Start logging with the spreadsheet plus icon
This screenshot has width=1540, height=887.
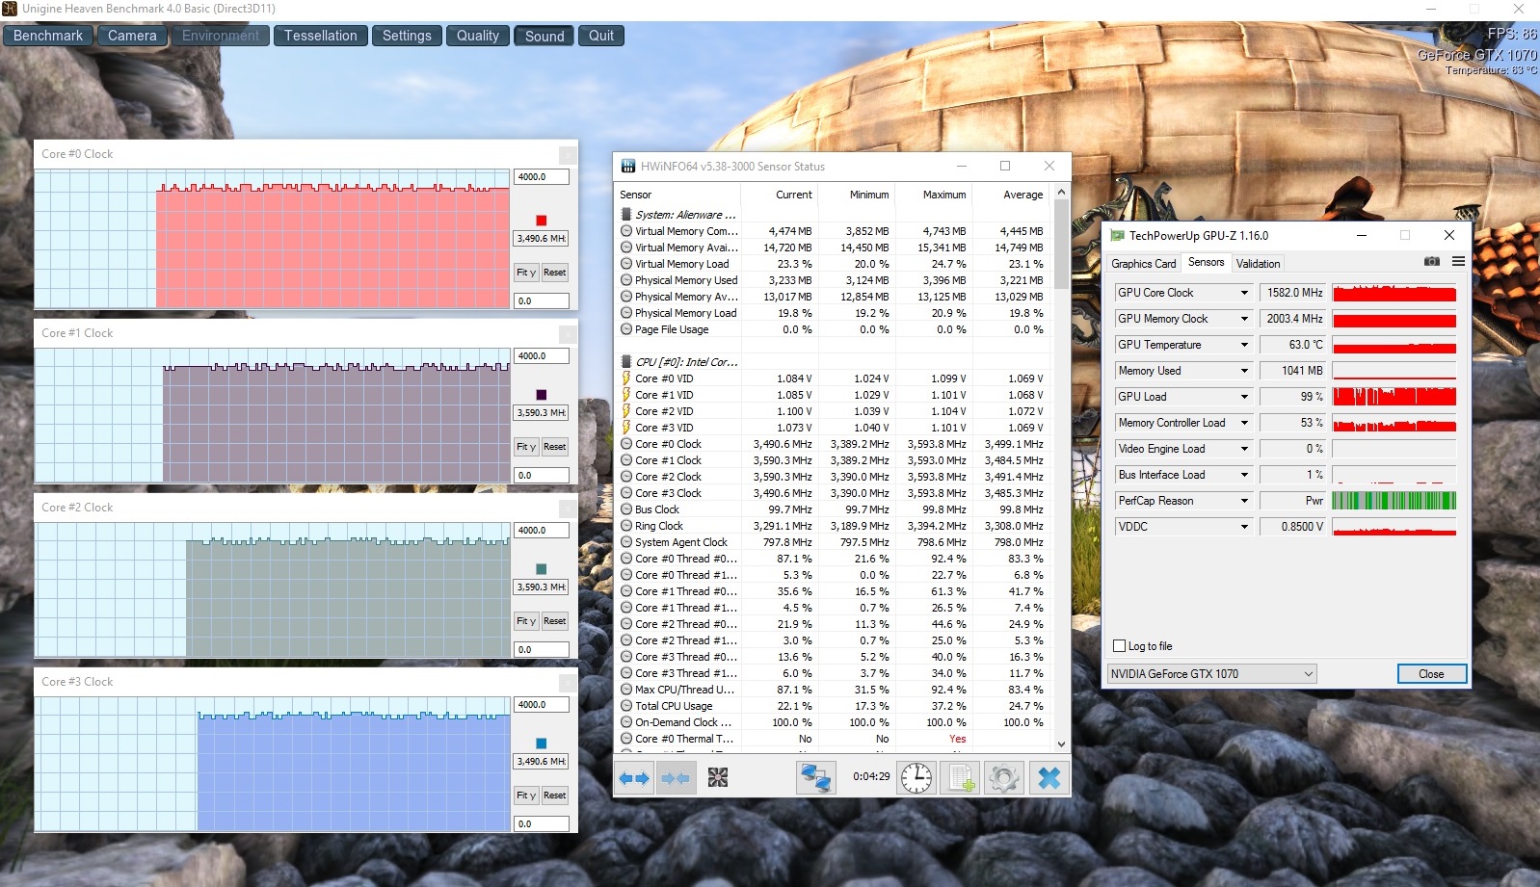[x=961, y=777]
